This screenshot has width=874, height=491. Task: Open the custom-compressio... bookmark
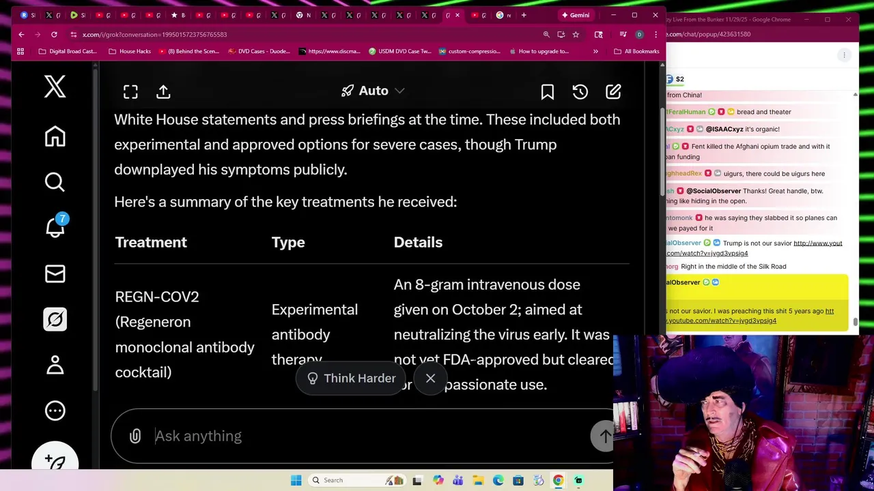(x=470, y=51)
